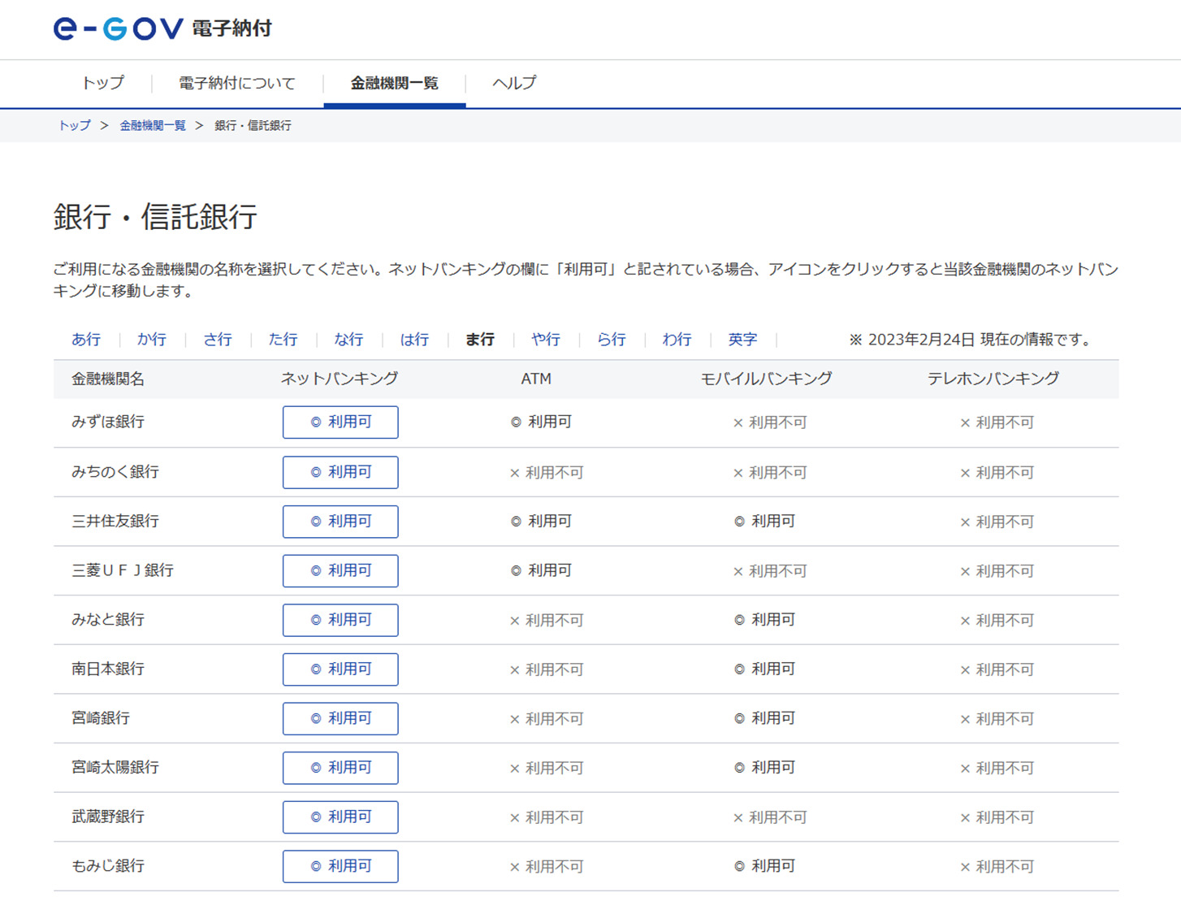Jump to や行 bank list
Image resolution: width=1181 pixels, height=914 pixels.
pos(546,340)
